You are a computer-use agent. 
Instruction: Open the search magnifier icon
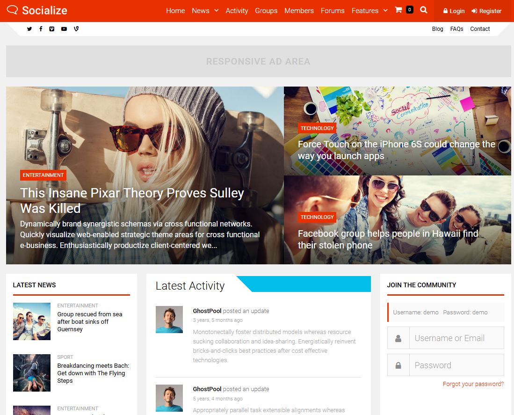(424, 10)
